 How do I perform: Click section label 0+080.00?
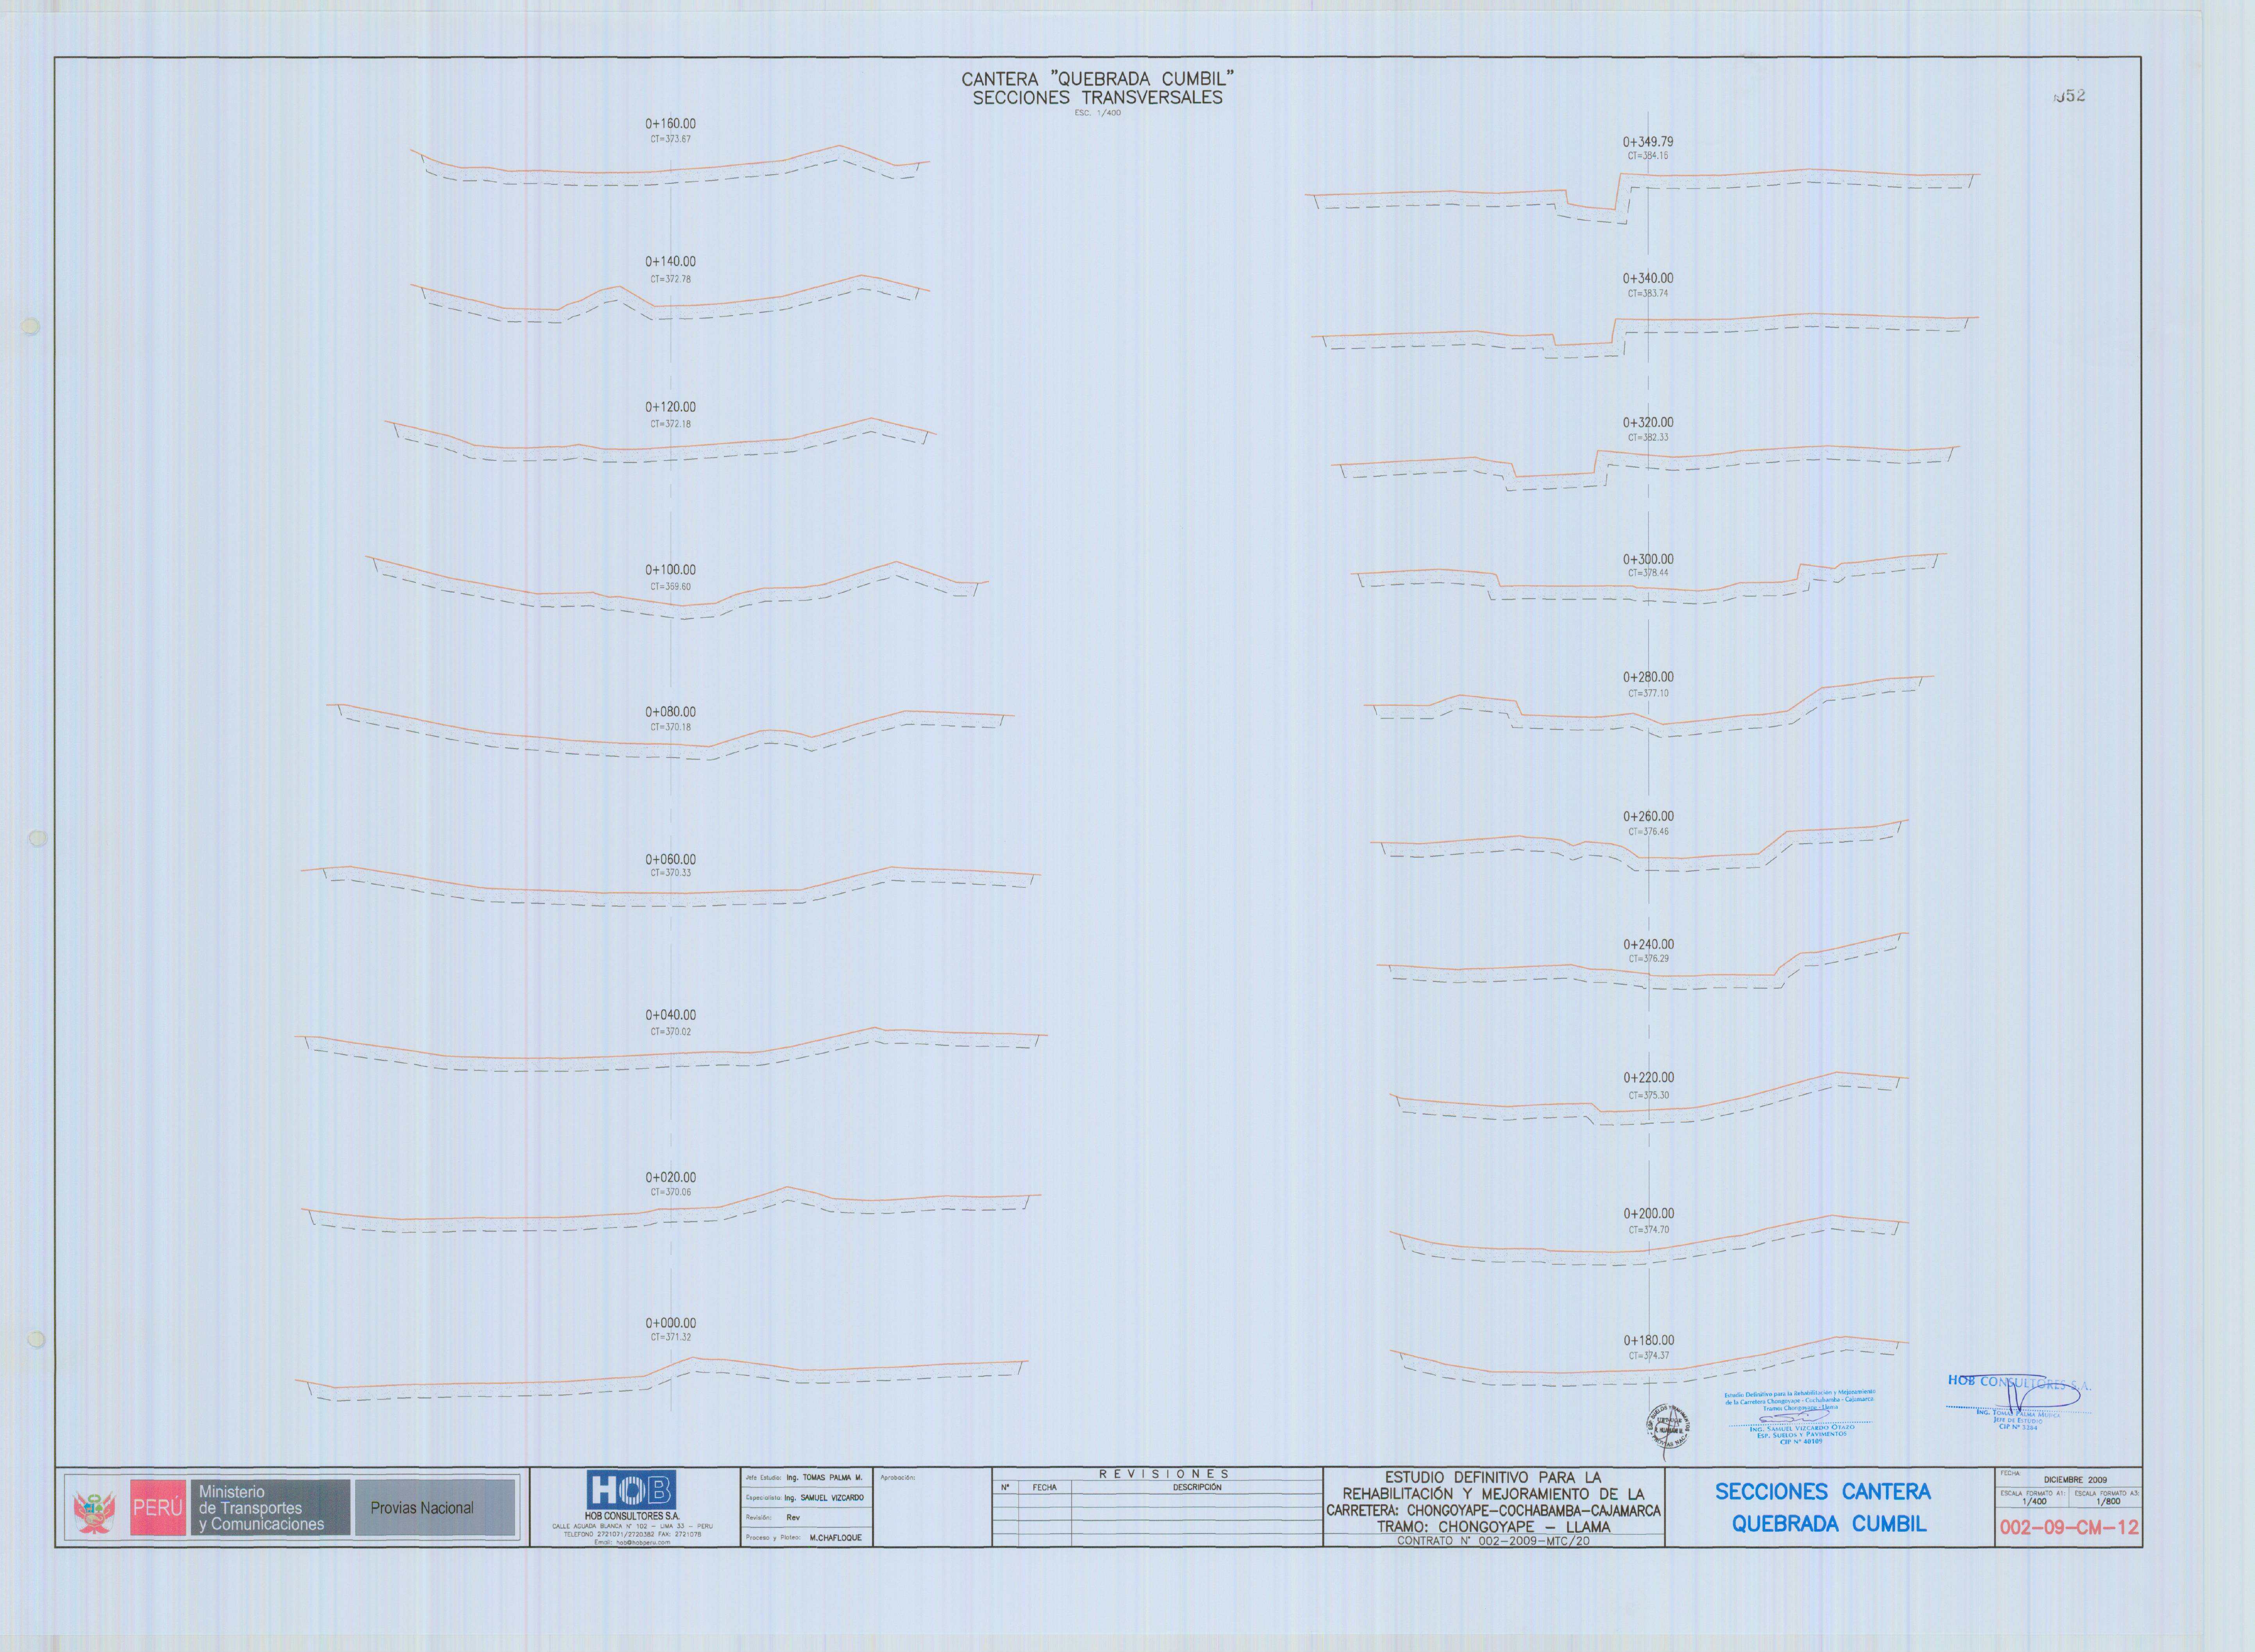(670, 712)
